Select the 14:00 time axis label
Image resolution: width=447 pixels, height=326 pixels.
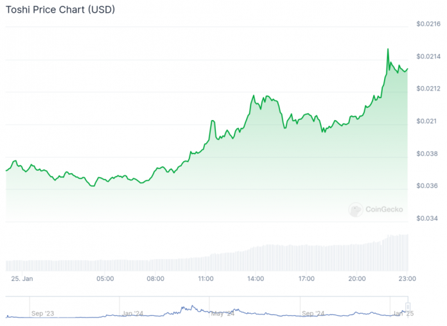coord(256,279)
